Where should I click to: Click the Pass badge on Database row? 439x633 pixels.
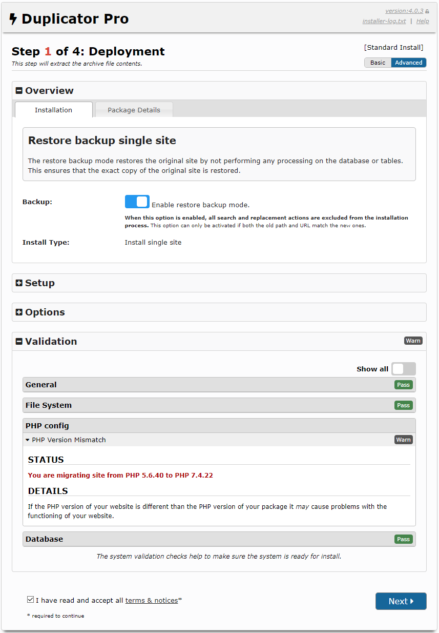[x=404, y=539]
